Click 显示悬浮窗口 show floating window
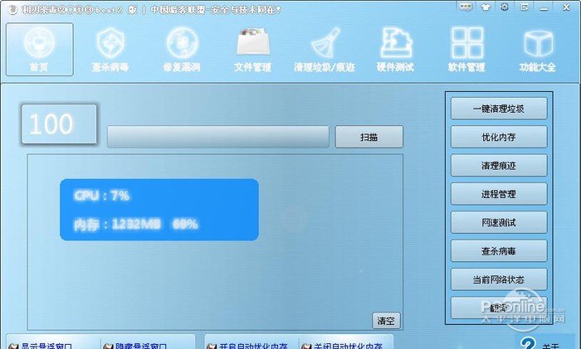This screenshot has width=581, height=349. point(41,346)
